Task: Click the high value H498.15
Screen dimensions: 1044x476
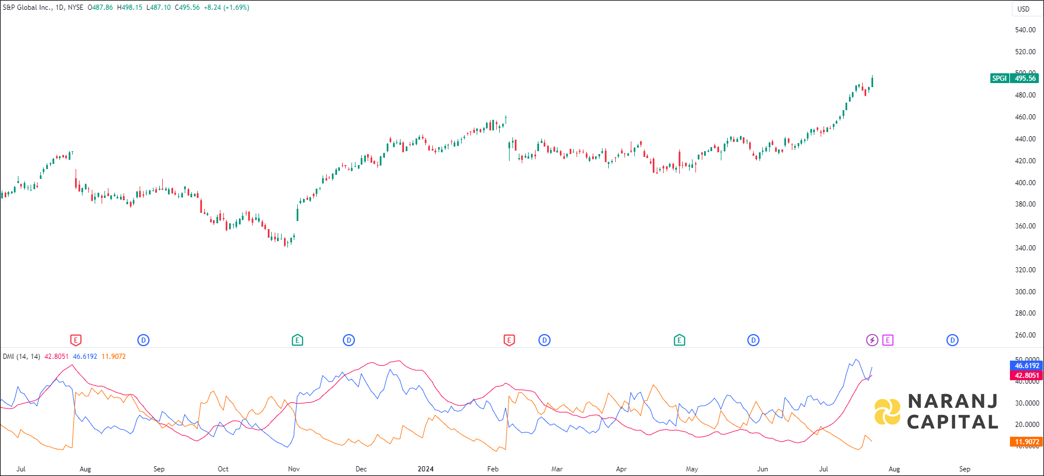Action: click(x=129, y=8)
